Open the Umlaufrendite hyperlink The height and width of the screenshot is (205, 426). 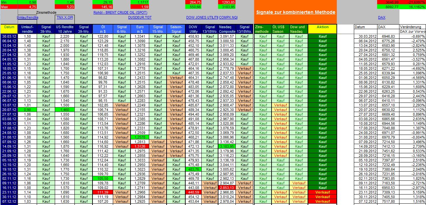tap(28, 17)
